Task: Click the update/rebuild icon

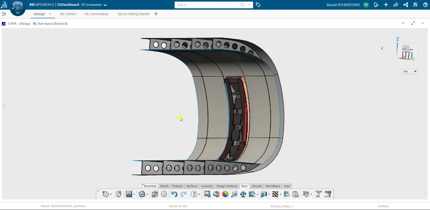Action: (142, 194)
